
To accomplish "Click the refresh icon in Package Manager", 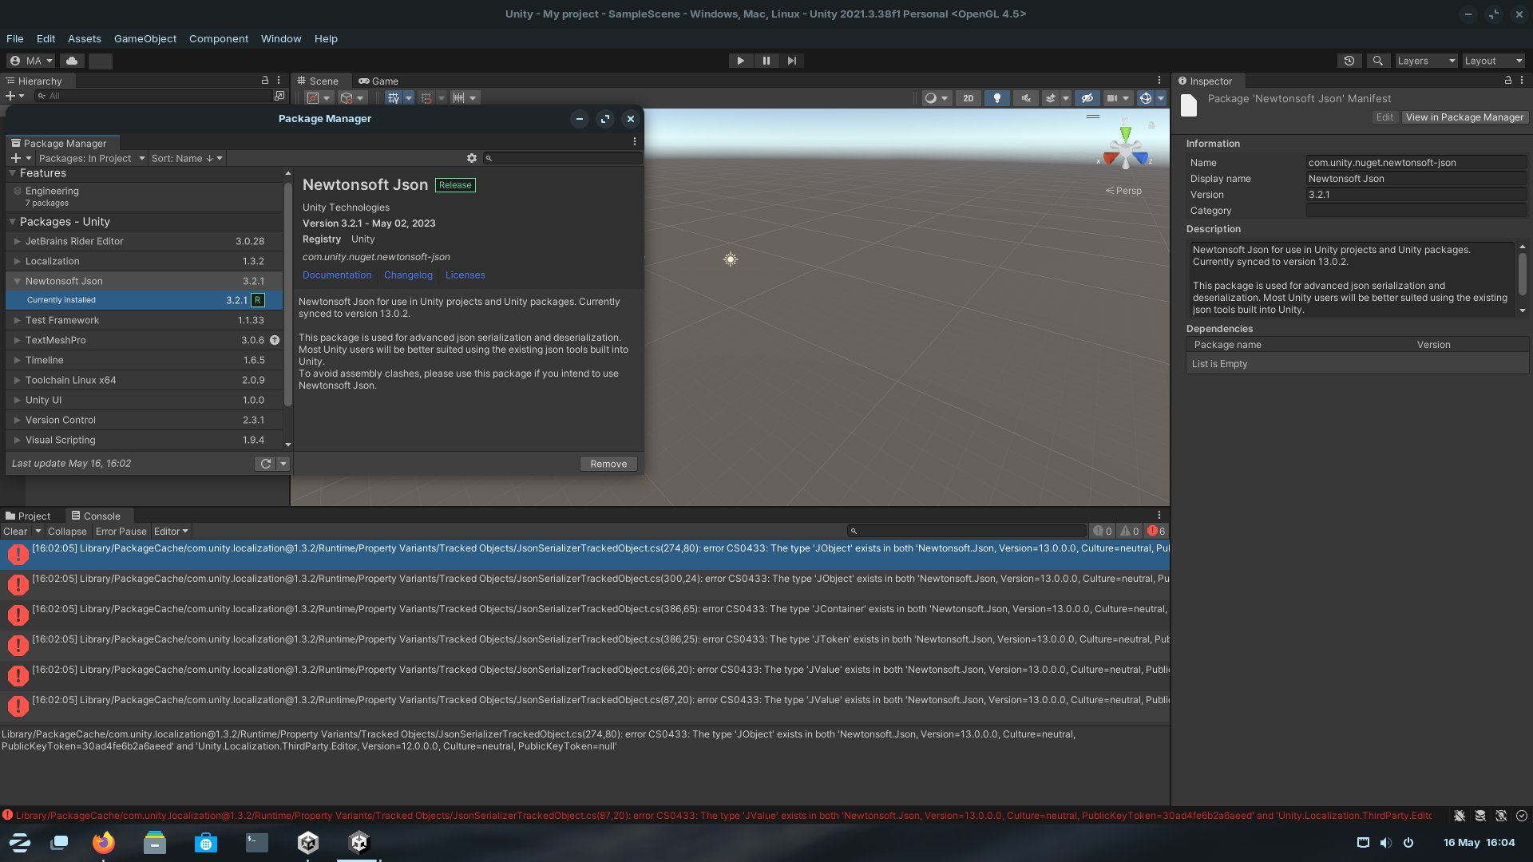I will tap(265, 463).
